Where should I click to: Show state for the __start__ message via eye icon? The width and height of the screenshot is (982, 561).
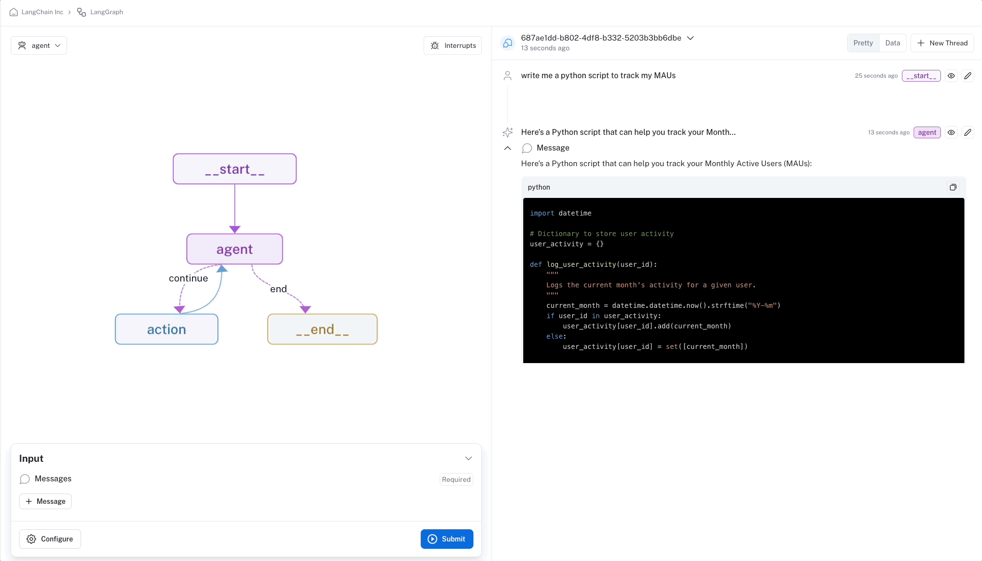[x=951, y=76]
